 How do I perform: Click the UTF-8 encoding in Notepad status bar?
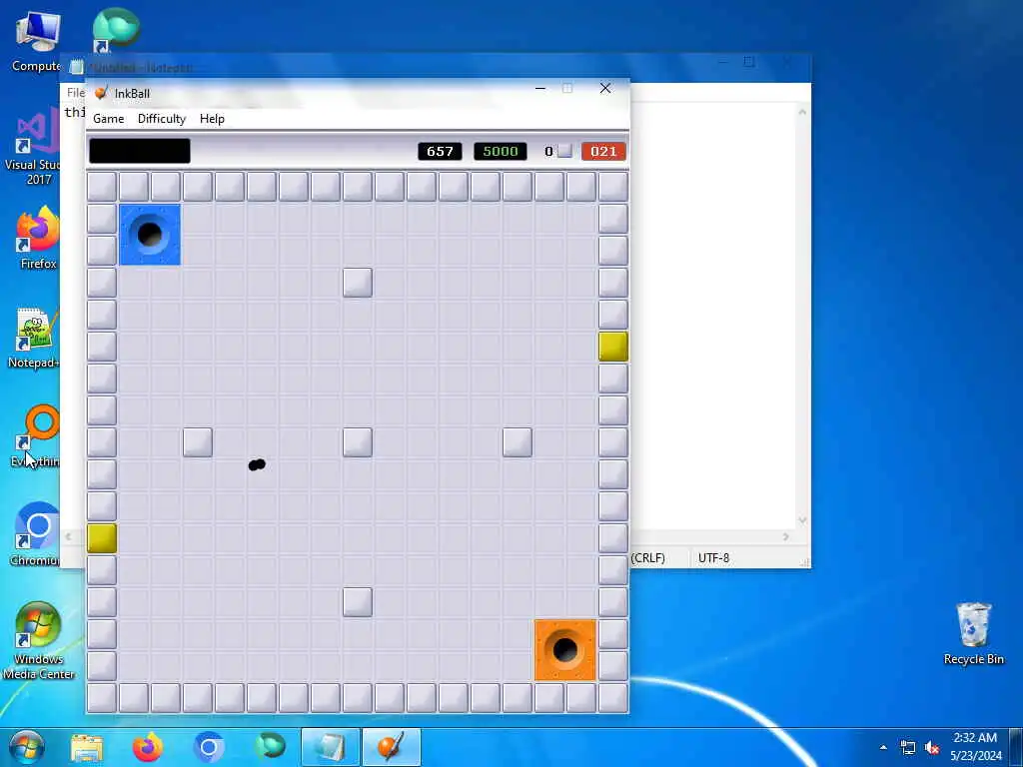(713, 558)
